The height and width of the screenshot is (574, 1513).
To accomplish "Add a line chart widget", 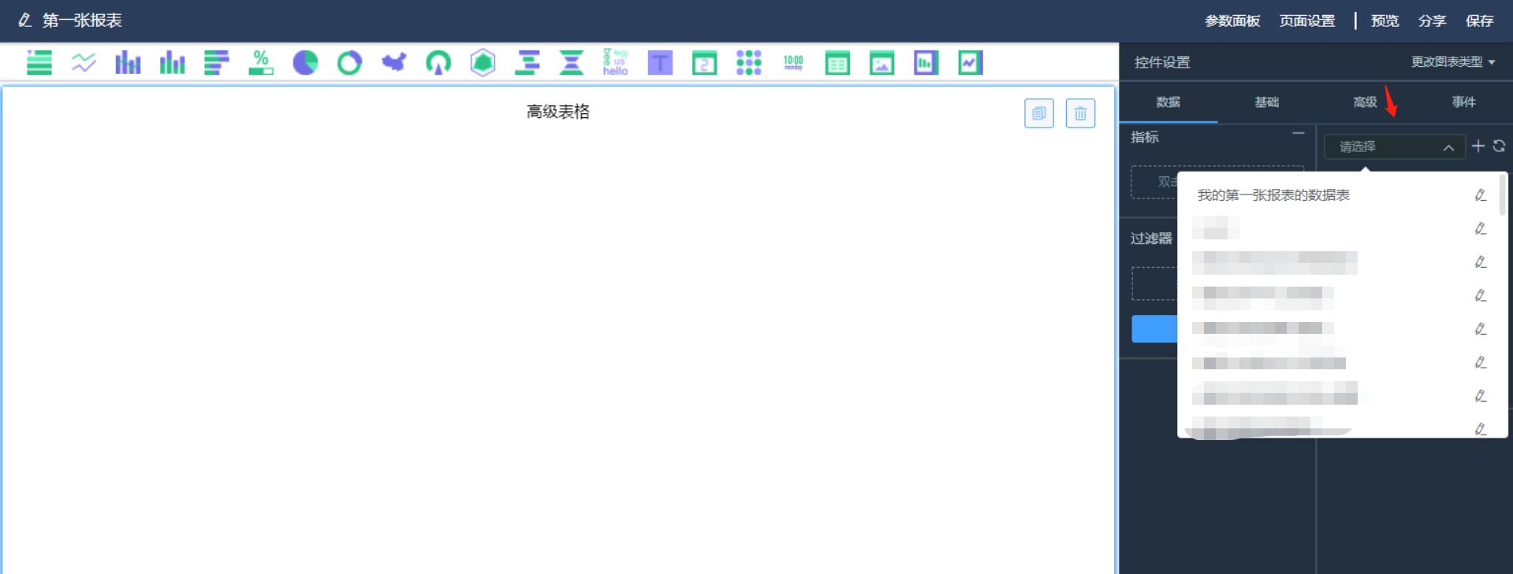I will tap(84, 62).
